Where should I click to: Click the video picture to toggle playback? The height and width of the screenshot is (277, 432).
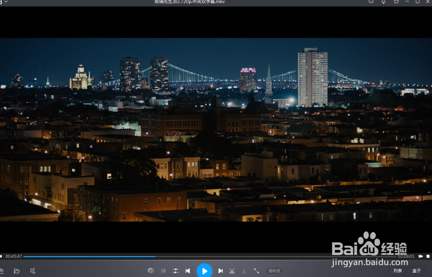[x=216, y=129]
